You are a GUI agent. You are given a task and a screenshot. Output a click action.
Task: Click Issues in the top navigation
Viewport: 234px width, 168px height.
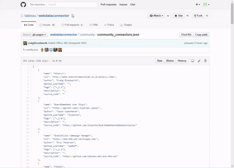click(x=123, y=5)
